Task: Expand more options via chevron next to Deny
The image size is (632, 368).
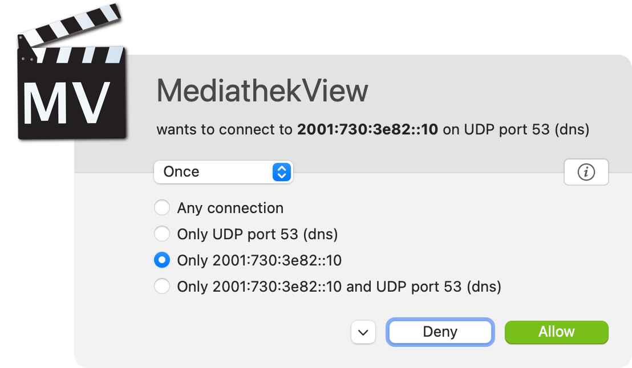Action: [363, 332]
